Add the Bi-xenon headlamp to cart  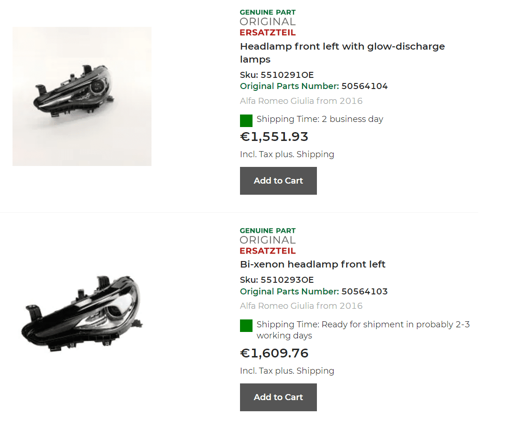tap(278, 397)
